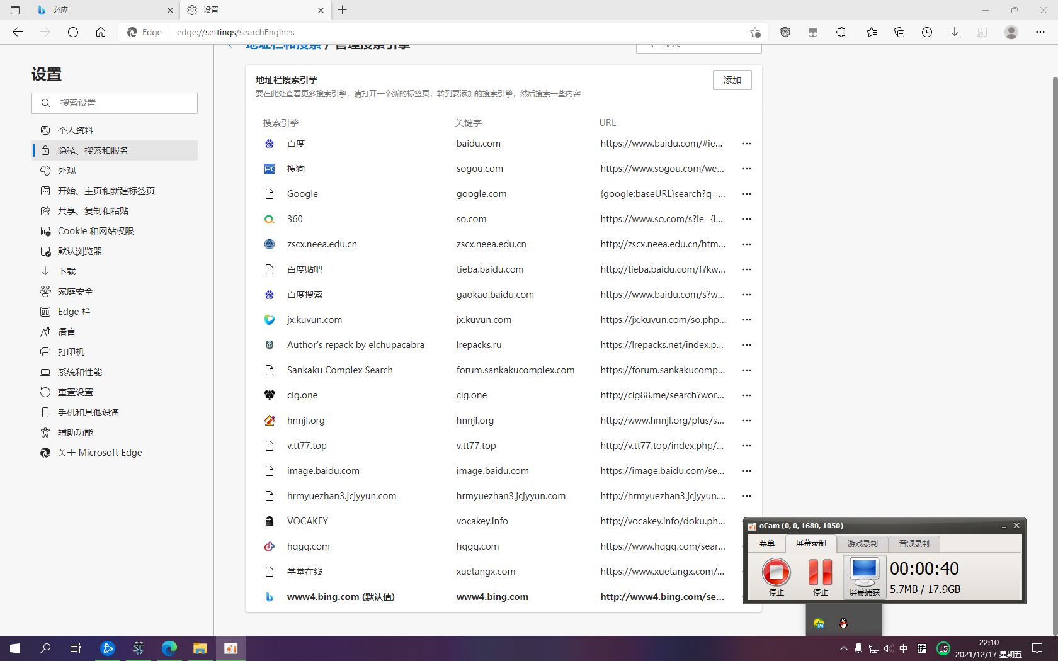Open more options for 360 engine

pyautogui.click(x=747, y=219)
